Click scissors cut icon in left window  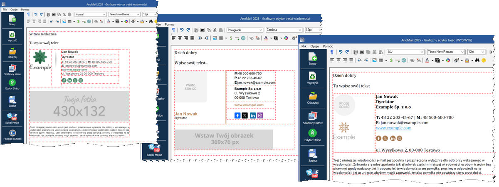tap(64, 15)
